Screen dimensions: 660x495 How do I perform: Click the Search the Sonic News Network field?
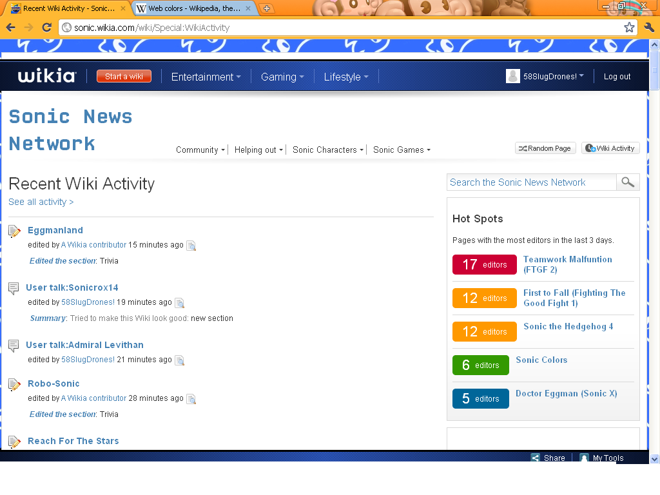point(531,182)
